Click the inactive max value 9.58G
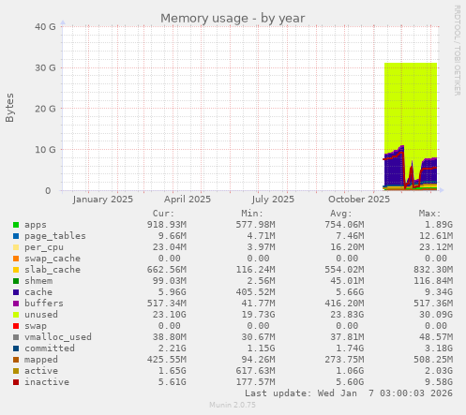The width and height of the screenshot is (466, 415). (439, 382)
